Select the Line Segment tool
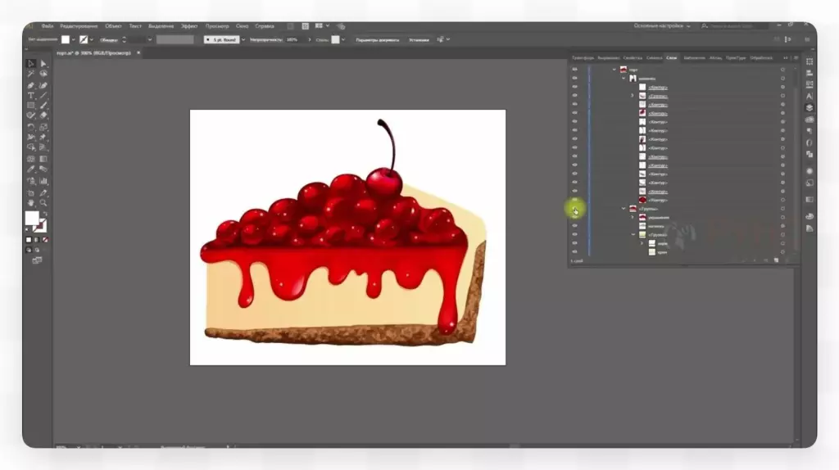Image resolution: width=839 pixels, height=470 pixels. point(43,95)
